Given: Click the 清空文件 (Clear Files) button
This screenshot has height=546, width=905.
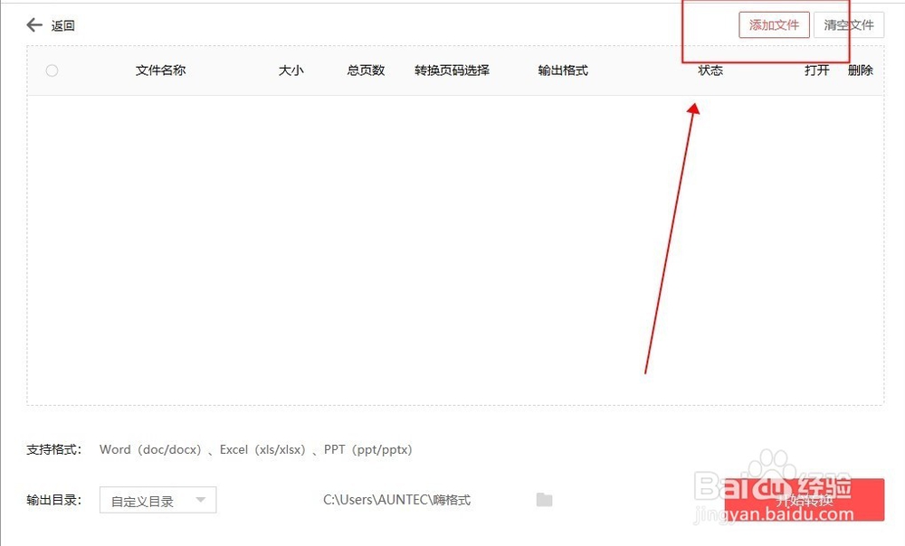Looking at the screenshot, I should point(849,25).
